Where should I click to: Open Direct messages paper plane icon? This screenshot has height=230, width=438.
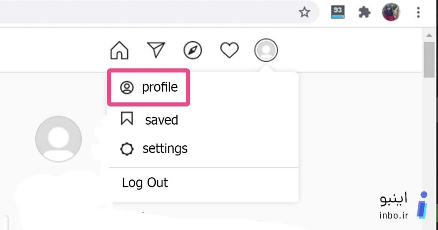[156, 50]
